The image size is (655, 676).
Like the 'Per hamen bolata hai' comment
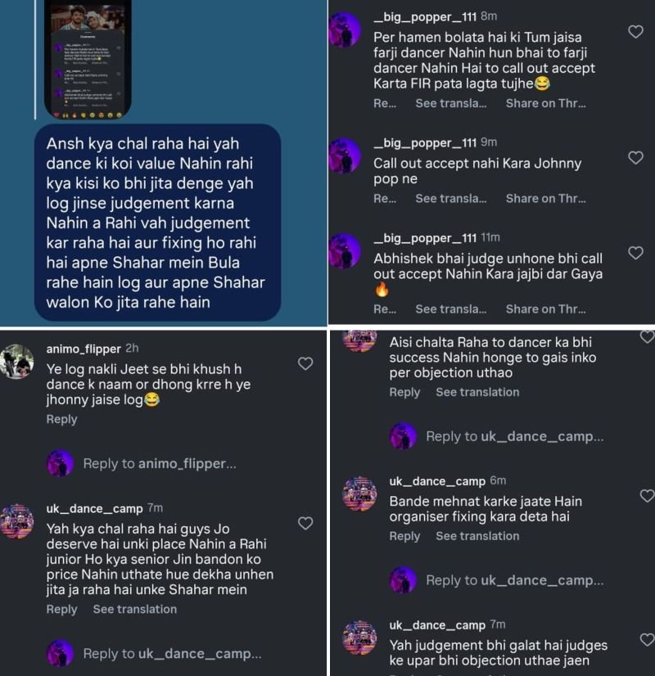point(635,31)
